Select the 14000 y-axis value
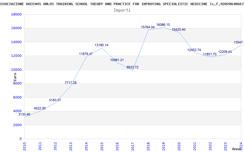This screenshot has width=244, height=152. [x=16, y=42]
